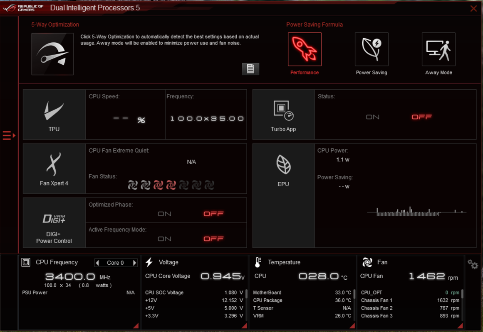
Task: Click the MotherBoard temperature row
Action: coord(302,293)
